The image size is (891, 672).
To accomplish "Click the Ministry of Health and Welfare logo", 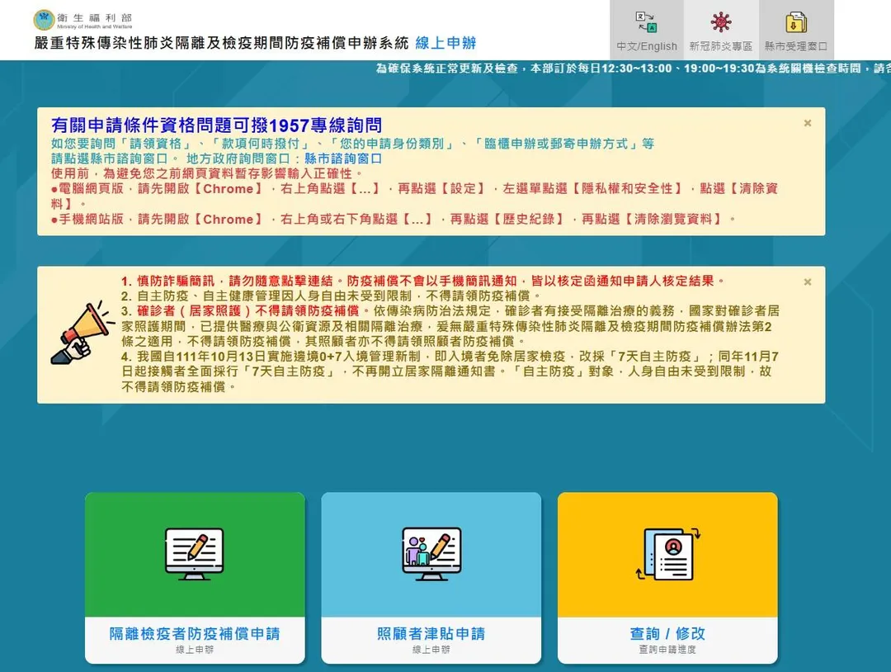I will pyautogui.click(x=83, y=20).
